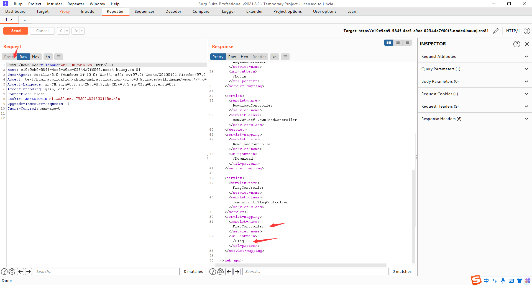Toggle request non-printable chars \n button
This screenshot has height=285, width=532.
[x=48, y=57]
